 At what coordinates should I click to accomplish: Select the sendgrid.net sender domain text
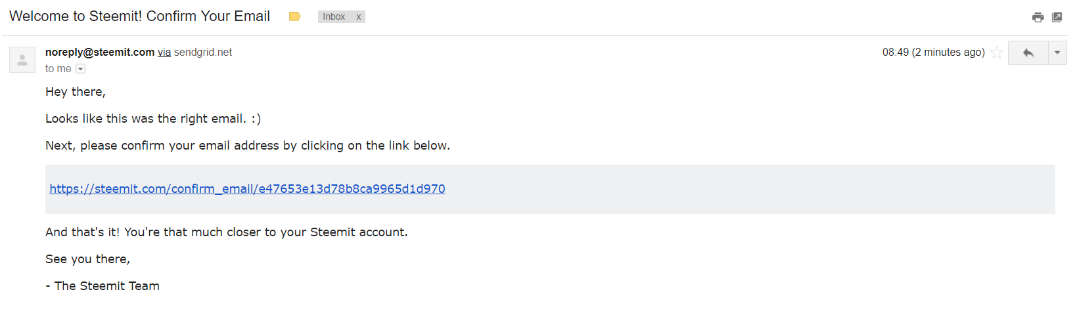pos(203,52)
